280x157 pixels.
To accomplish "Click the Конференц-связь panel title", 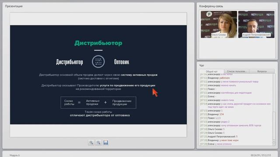I will (x=211, y=6).
